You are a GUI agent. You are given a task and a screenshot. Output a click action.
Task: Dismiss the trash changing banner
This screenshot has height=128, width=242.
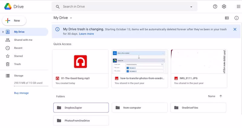pyautogui.click(x=235, y=29)
